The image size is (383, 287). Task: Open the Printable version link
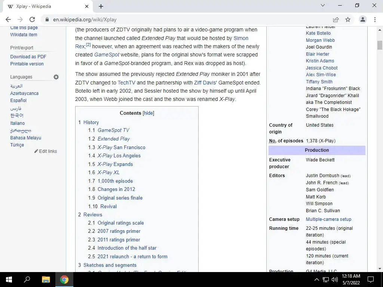[27, 64]
